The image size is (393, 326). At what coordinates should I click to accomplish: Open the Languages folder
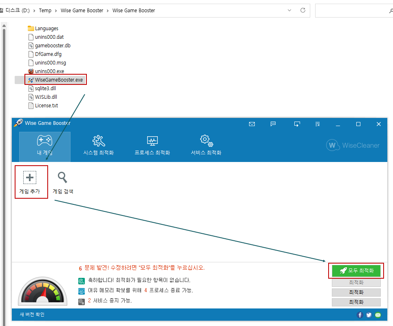click(x=43, y=28)
